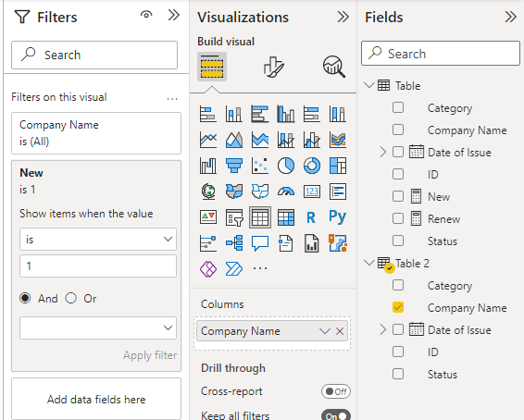This screenshot has width=524, height=420.
Task: Check the Renew measure checkbox
Action: 398,218
